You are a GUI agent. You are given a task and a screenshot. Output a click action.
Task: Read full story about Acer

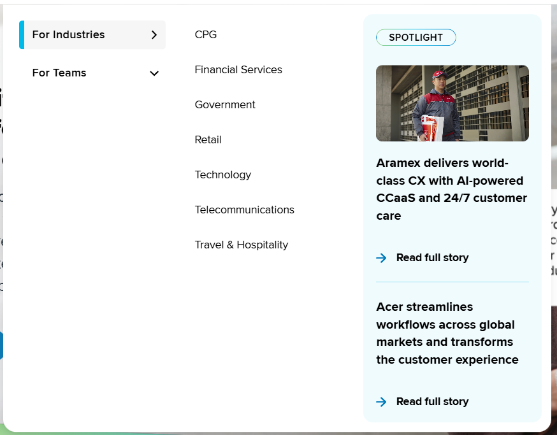(432, 402)
